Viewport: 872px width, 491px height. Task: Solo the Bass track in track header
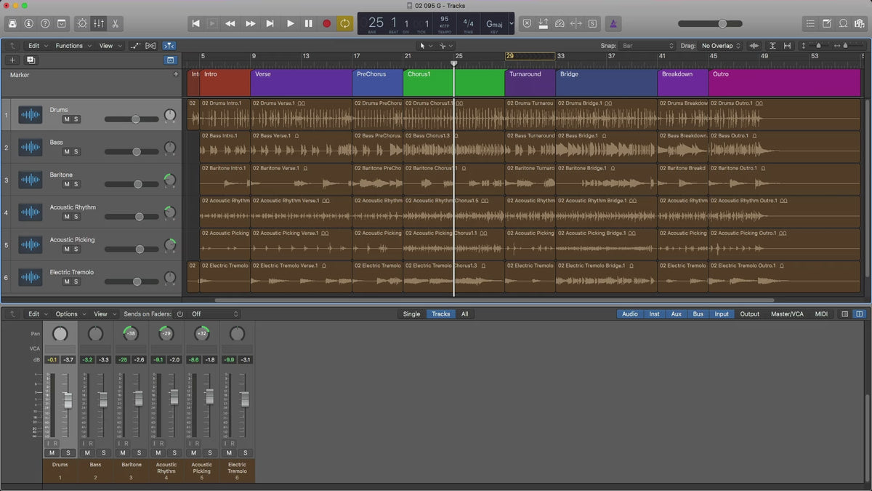tap(76, 152)
